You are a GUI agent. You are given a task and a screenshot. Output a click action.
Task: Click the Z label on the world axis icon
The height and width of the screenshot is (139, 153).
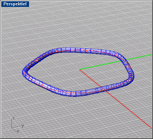pyautogui.click(x=13, y=118)
